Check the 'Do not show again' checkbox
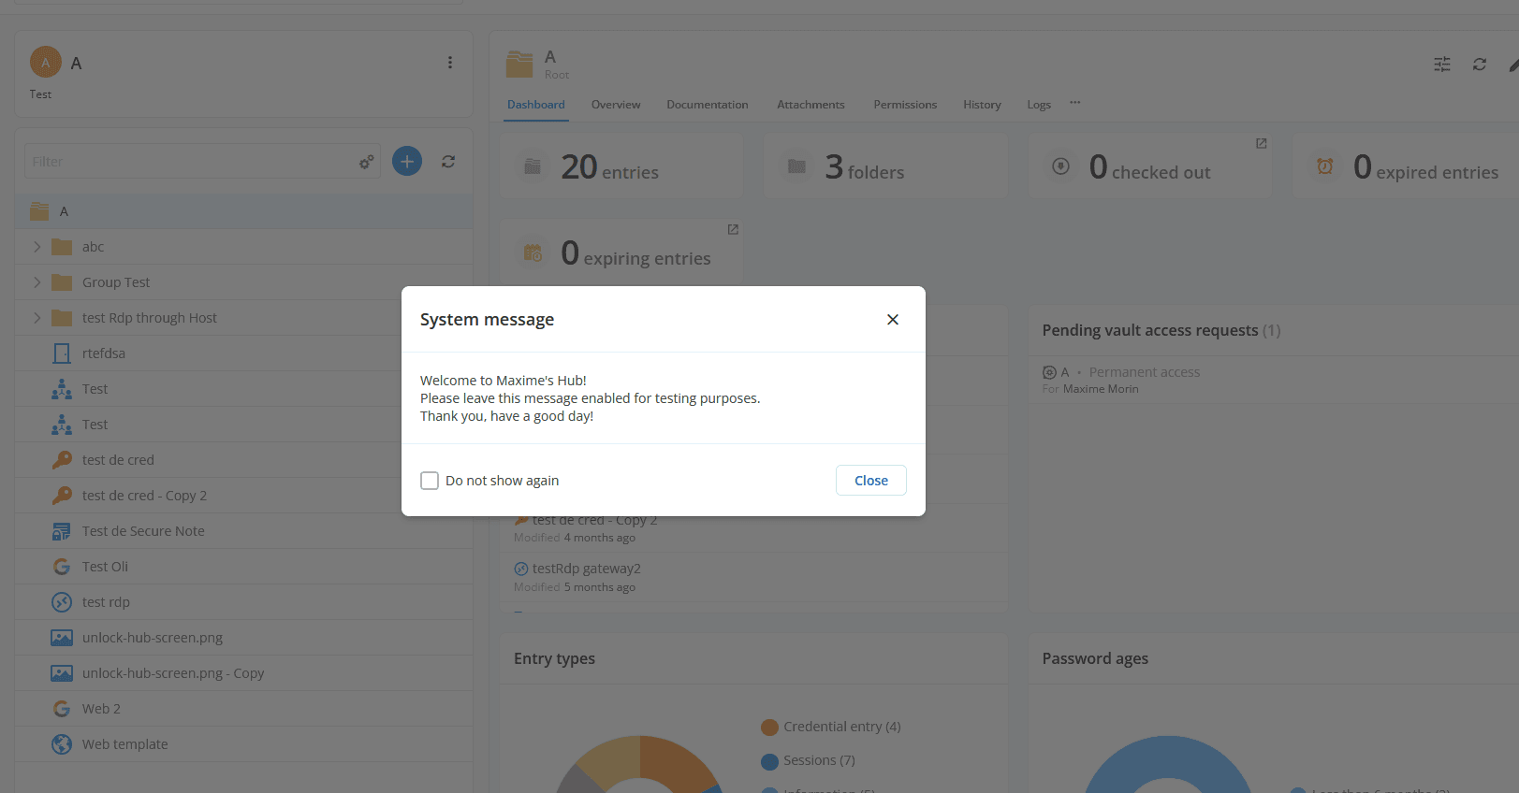The image size is (1519, 793). point(430,481)
